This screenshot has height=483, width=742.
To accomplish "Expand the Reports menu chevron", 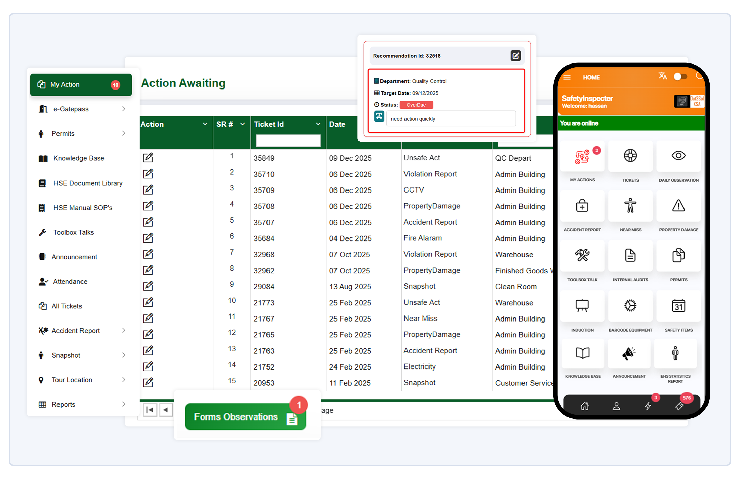I will pos(124,404).
